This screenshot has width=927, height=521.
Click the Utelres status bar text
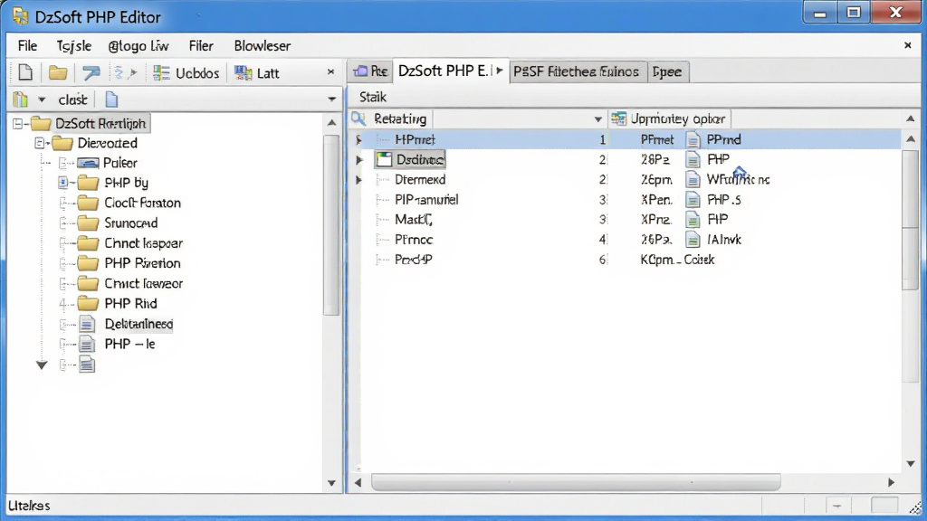coord(29,506)
